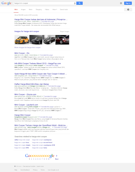Go to results page 10

48,159
